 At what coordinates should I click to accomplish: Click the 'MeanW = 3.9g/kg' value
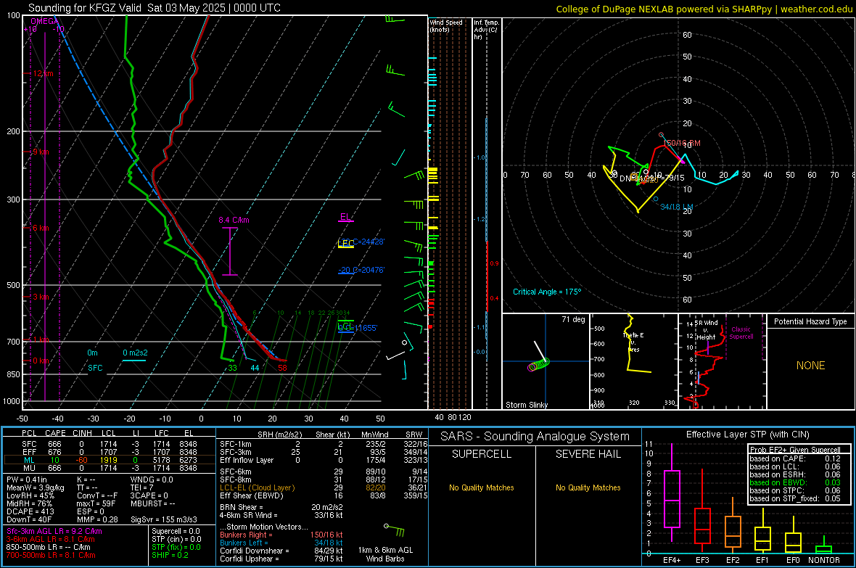click(35, 487)
